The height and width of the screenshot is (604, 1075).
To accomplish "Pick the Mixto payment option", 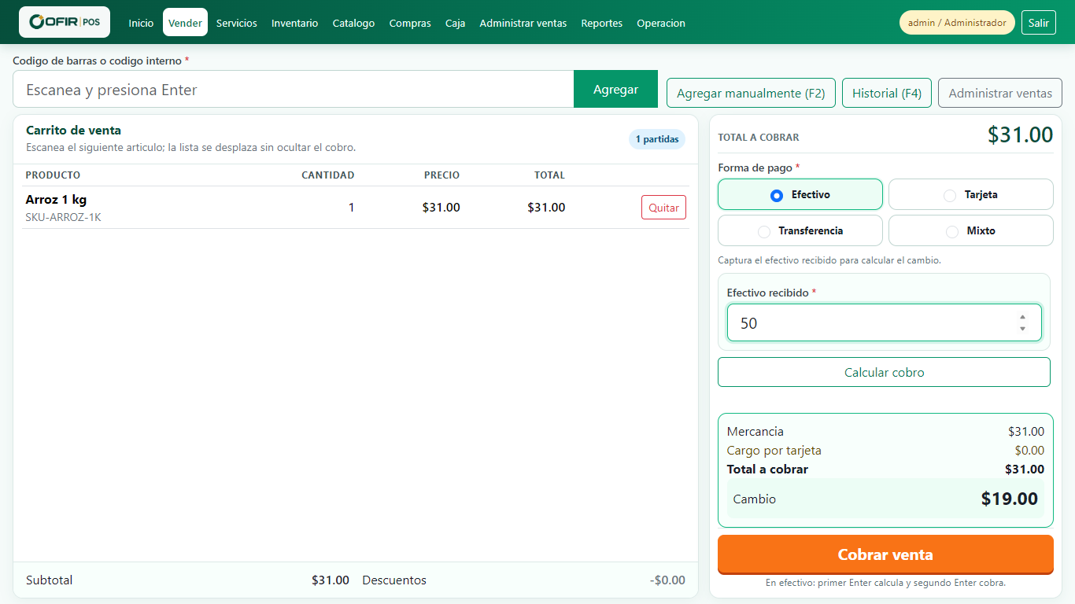I will coord(971,230).
